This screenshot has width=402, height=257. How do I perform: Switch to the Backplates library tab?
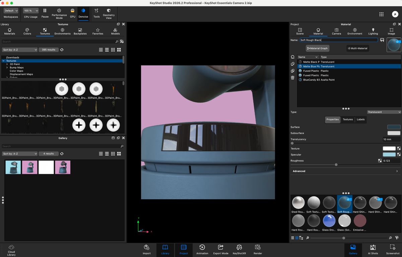(x=80, y=31)
